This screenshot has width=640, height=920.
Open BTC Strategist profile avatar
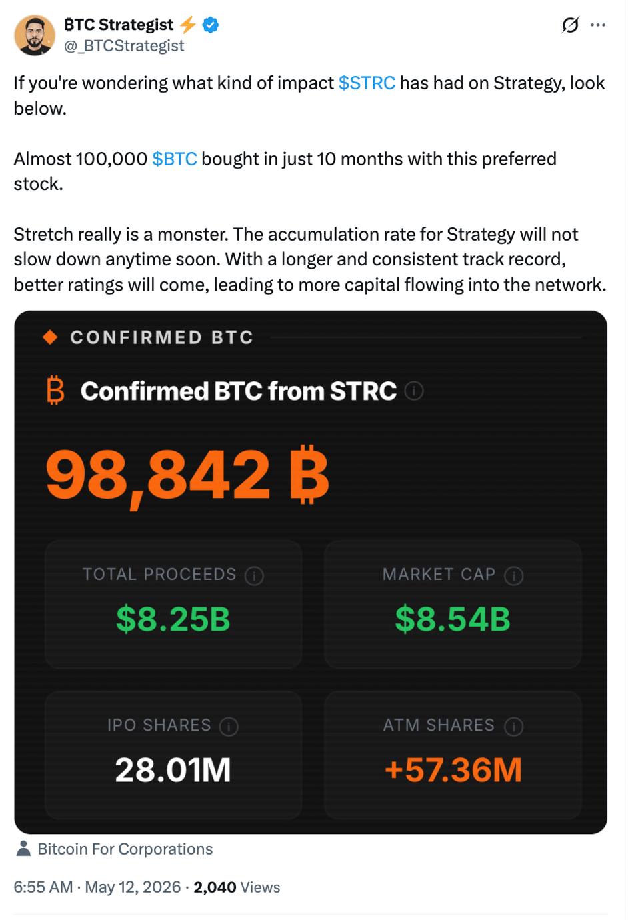pyautogui.click(x=35, y=35)
